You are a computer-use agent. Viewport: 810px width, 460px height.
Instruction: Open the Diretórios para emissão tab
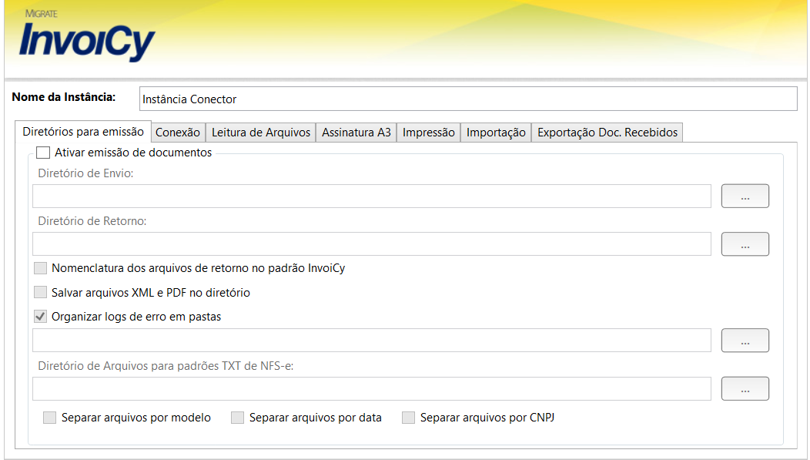point(83,132)
